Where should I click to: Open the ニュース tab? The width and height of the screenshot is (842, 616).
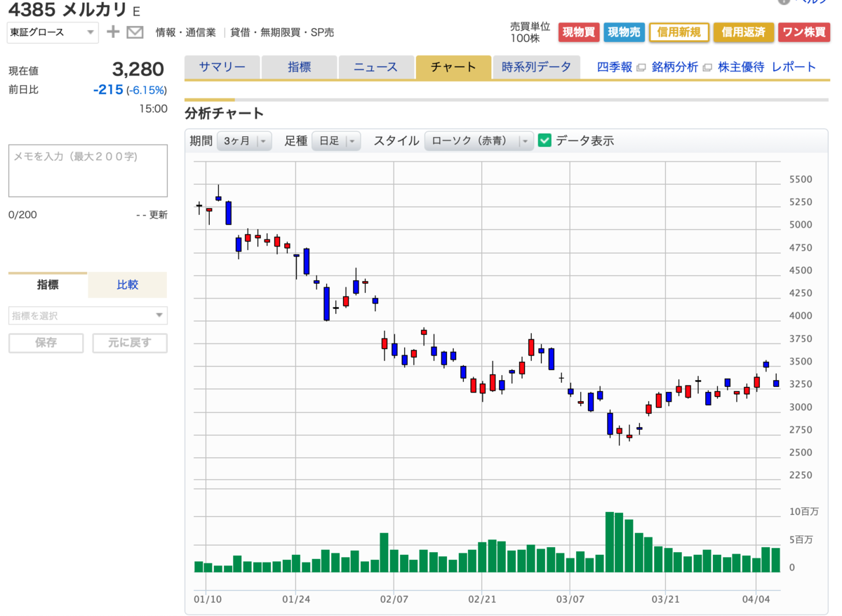tap(375, 67)
